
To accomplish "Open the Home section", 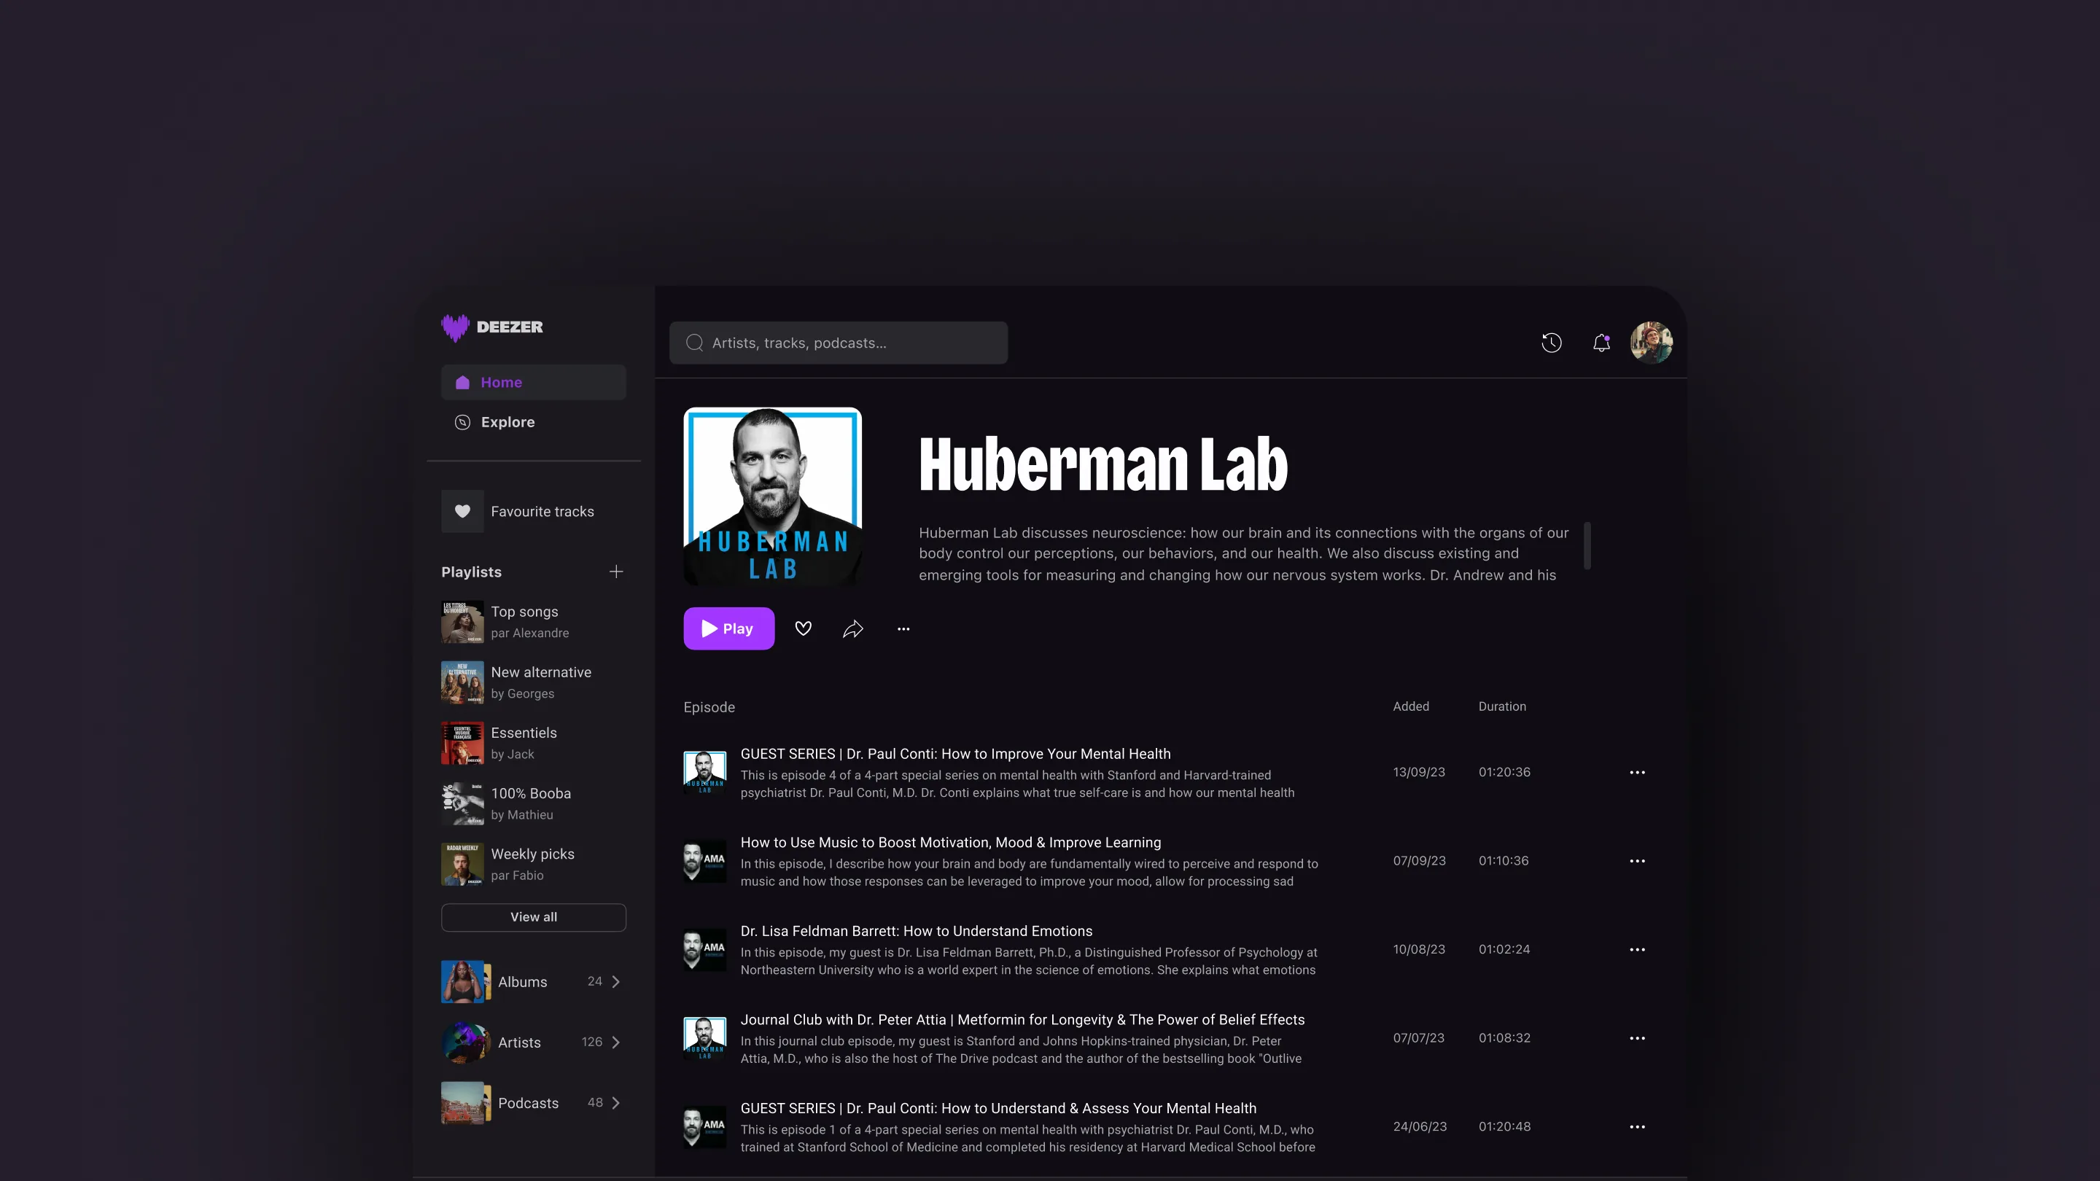I will tap(533, 382).
